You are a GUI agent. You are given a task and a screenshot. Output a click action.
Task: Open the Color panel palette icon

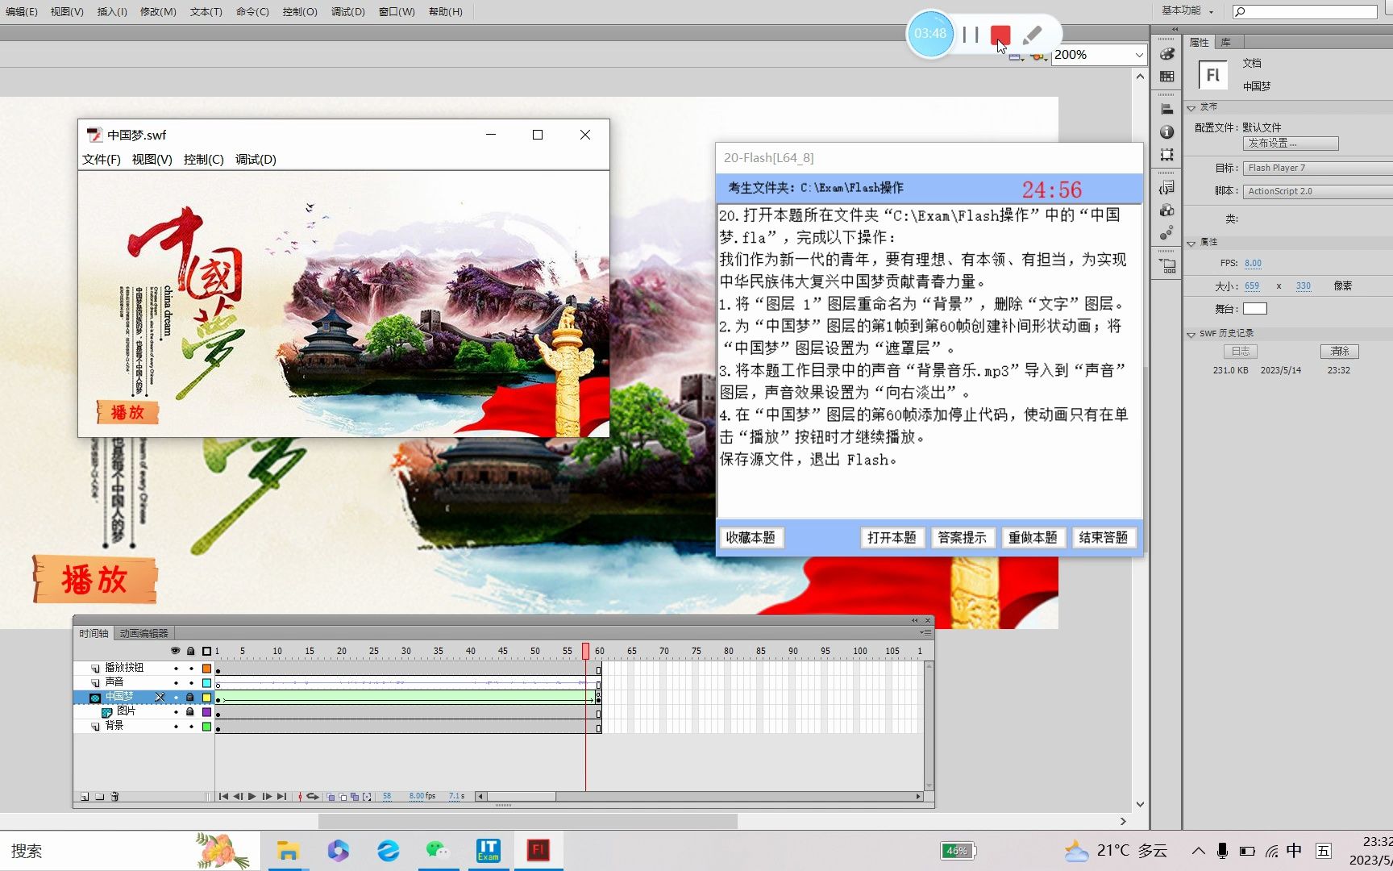coord(1166,54)
